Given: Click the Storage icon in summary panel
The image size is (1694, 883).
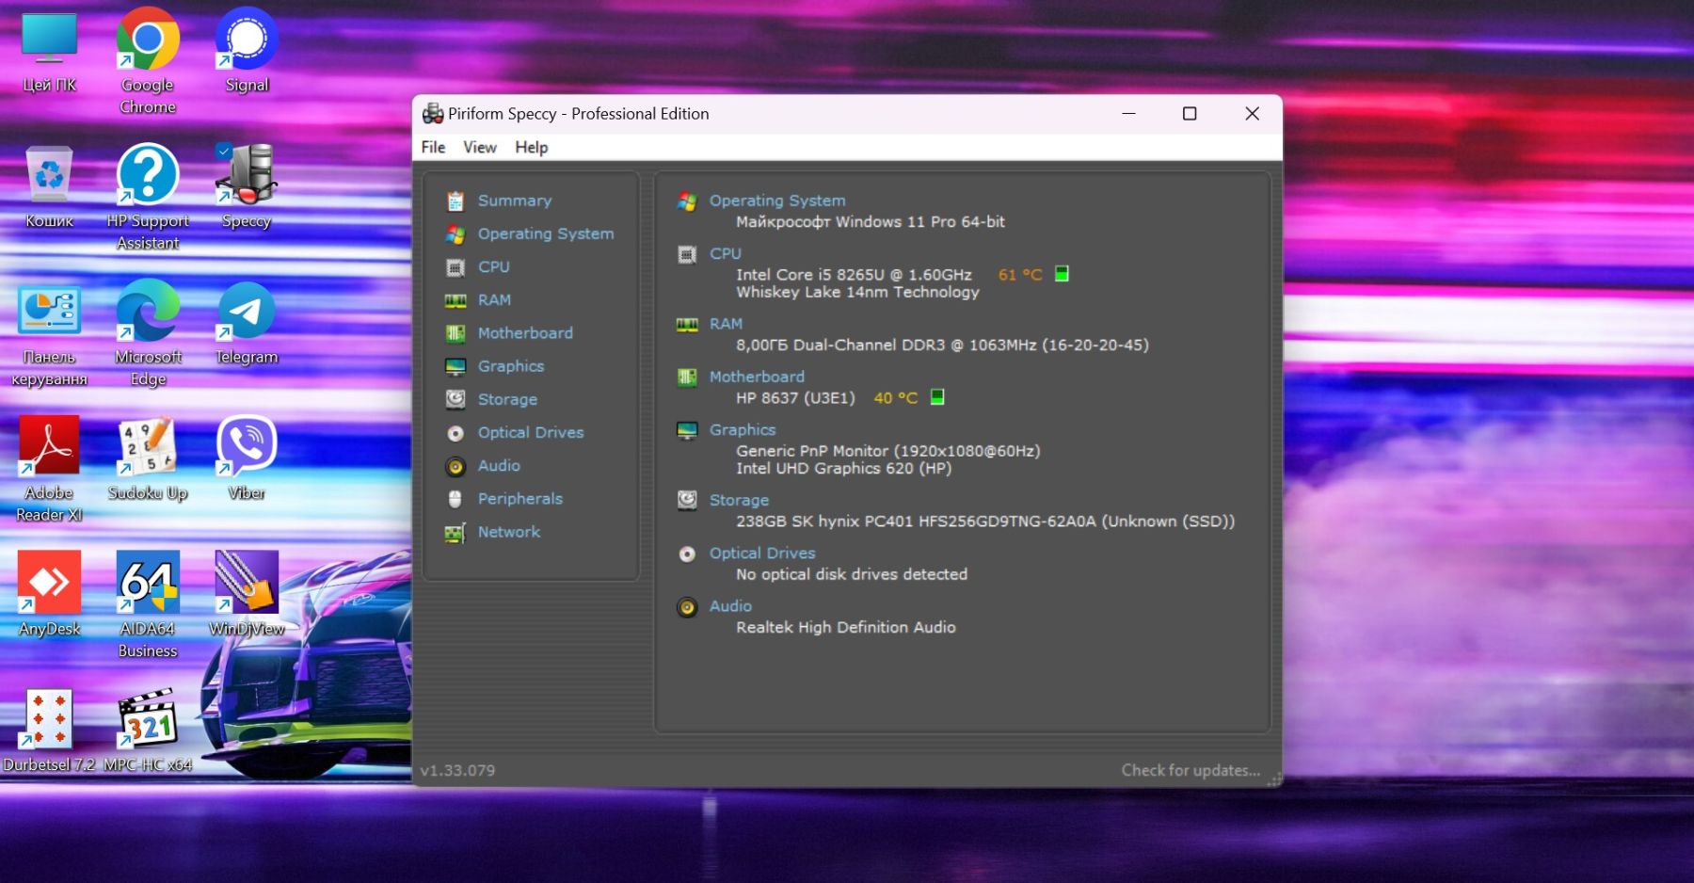Looking at the screenshot, I should point(687,500).
